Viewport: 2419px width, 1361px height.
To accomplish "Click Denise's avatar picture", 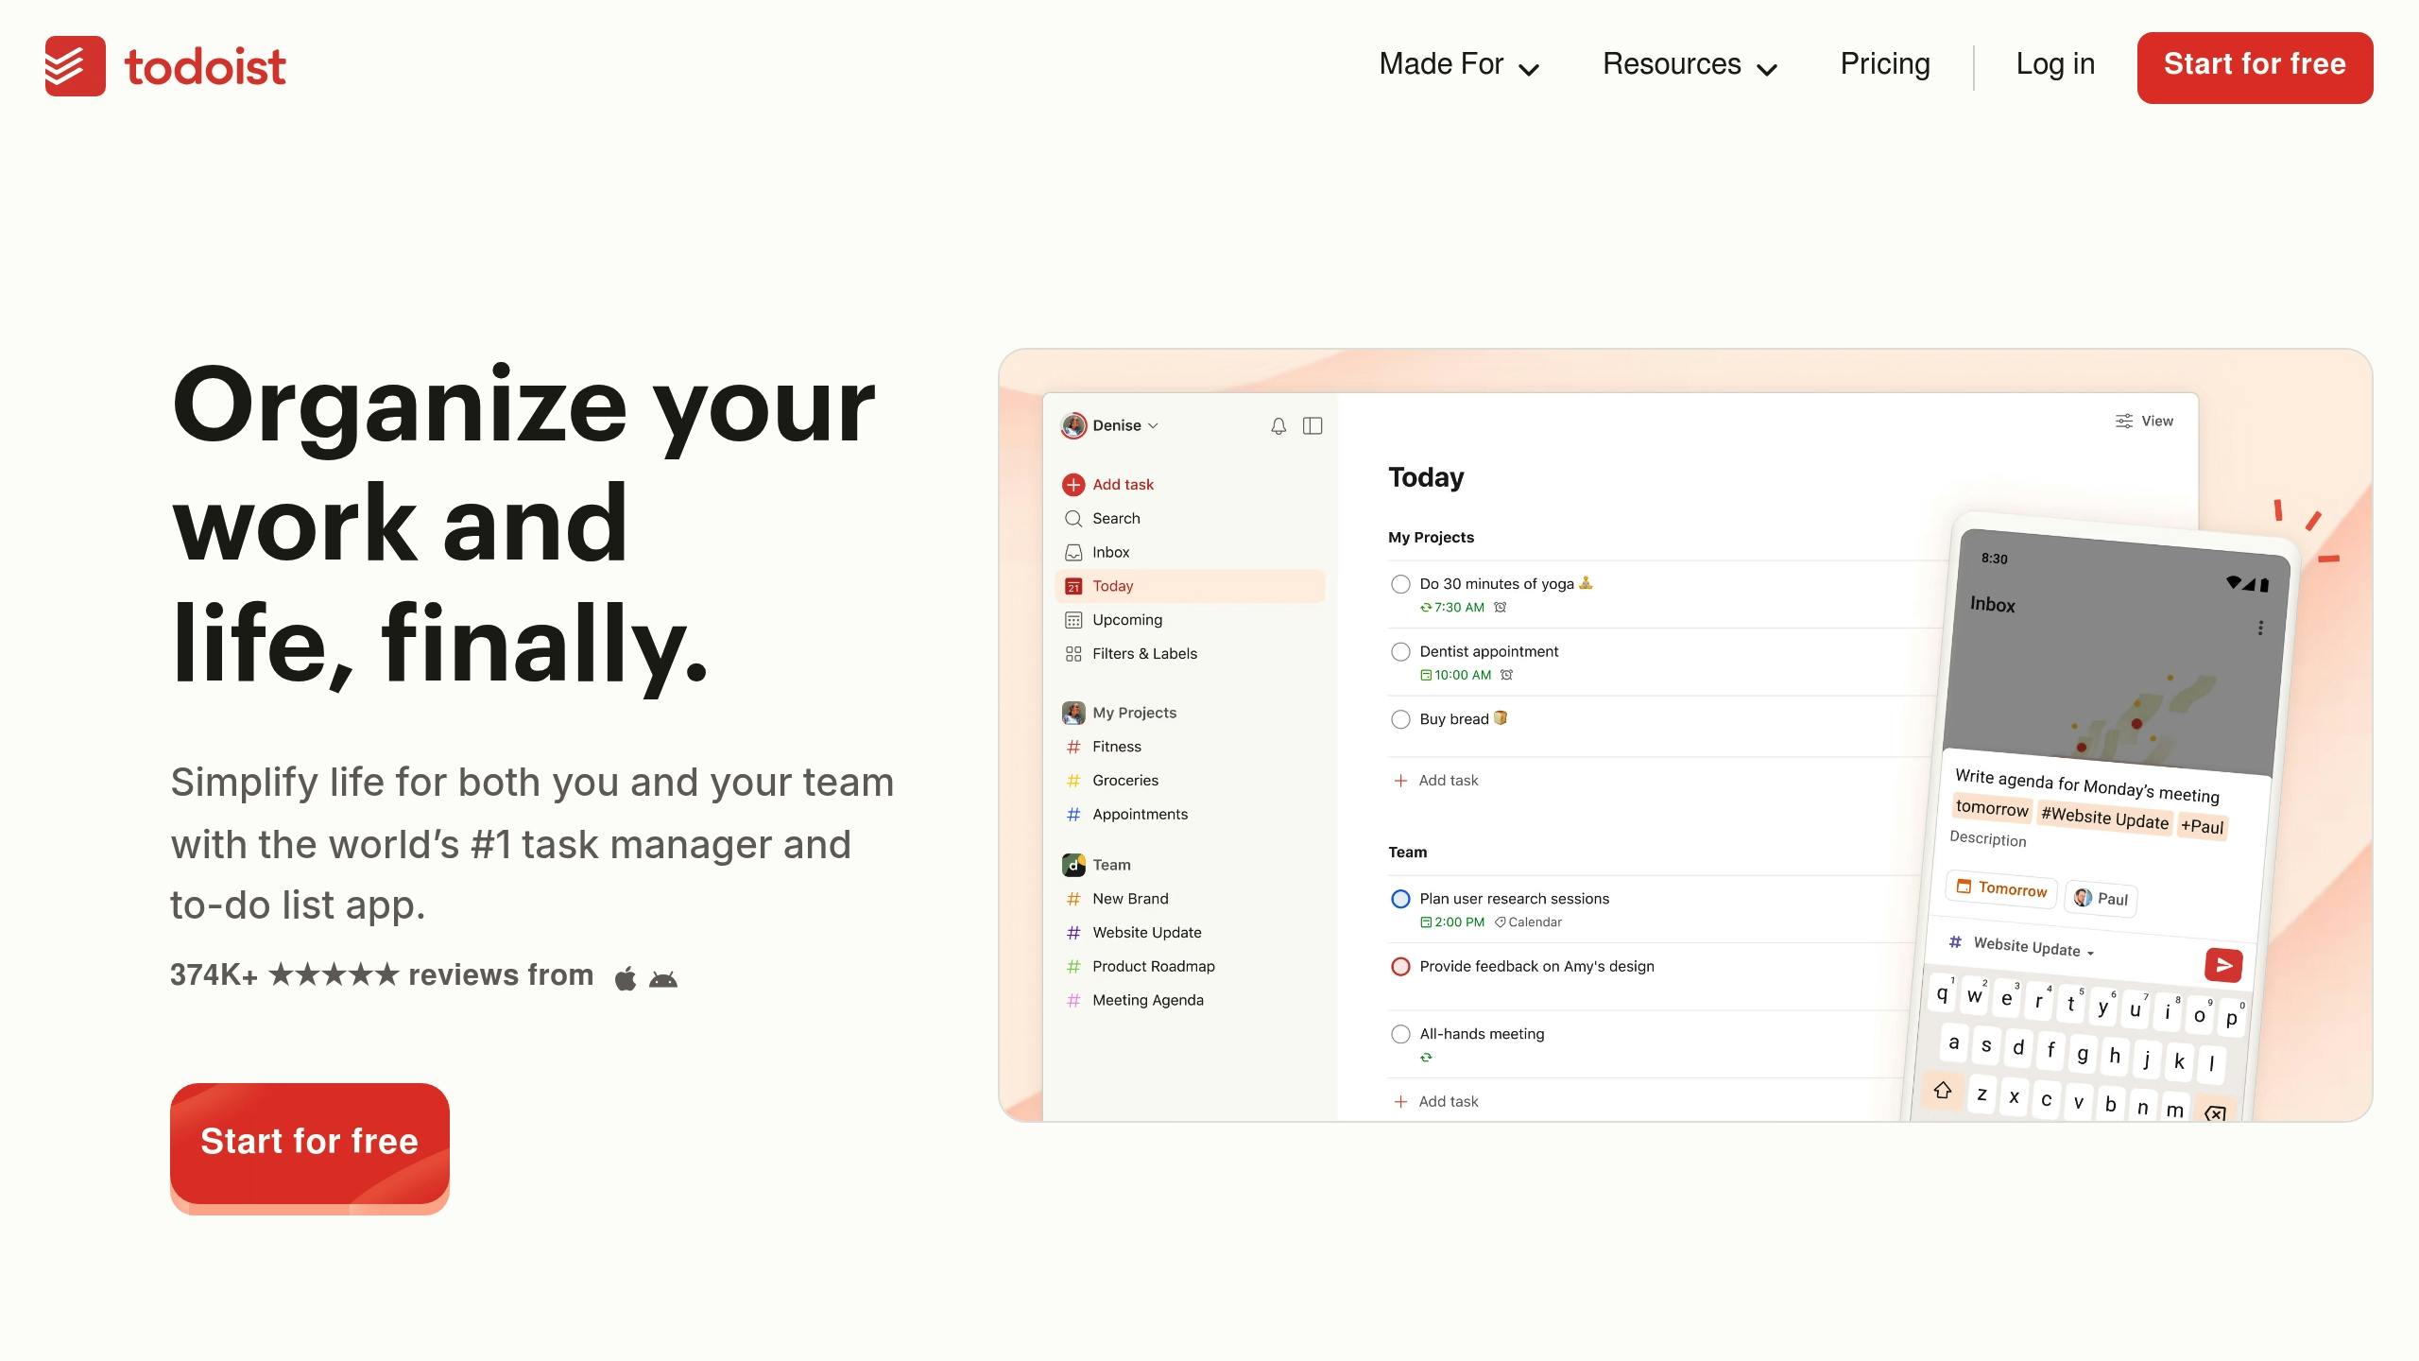I will point(1073,426).
